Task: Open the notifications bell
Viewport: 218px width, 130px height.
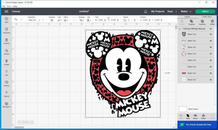Action: (145, 11)
